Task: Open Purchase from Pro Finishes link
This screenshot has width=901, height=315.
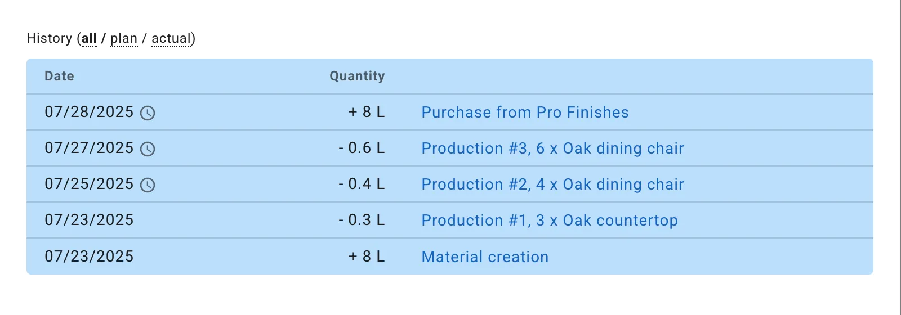Action: pyautogui.click(x=525, y=112)
